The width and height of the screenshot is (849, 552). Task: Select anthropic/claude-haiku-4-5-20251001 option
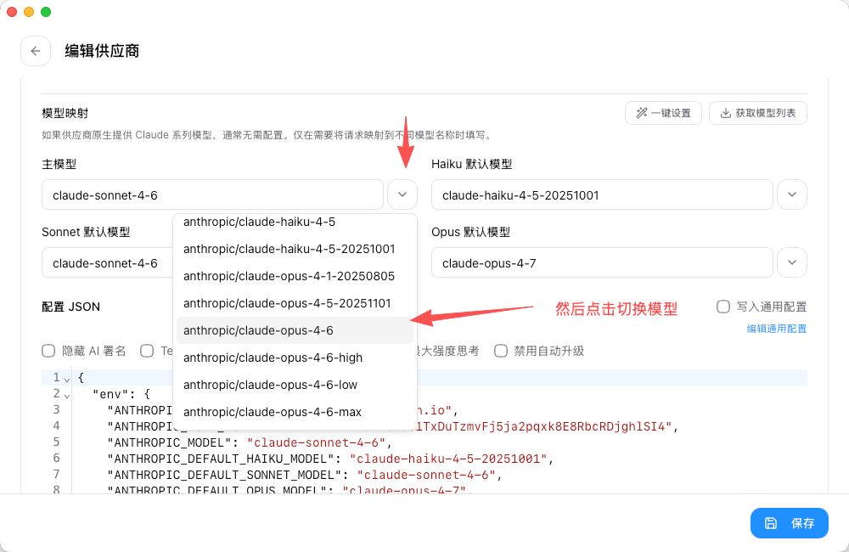tap(295, 249)
